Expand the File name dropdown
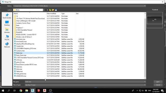 click(145, 82)
